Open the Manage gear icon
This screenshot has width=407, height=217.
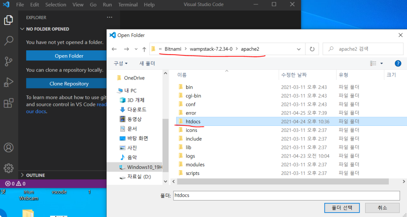(x=9, y=168)
